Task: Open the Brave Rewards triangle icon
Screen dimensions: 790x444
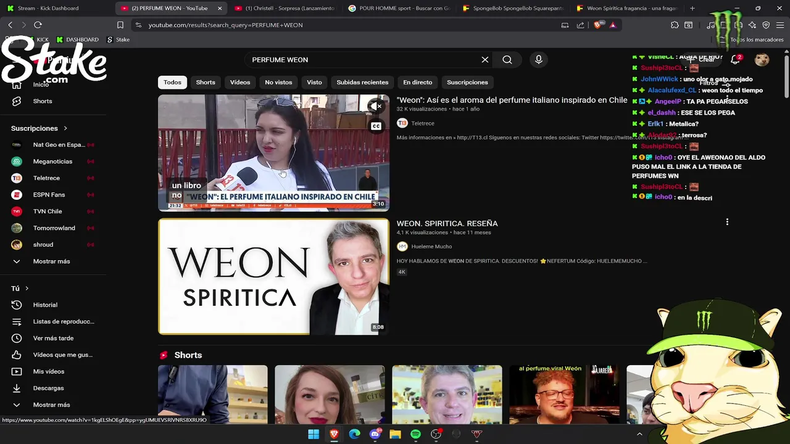Action: point(613,25)
